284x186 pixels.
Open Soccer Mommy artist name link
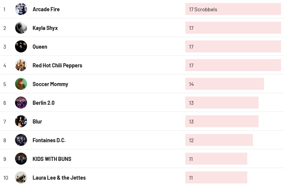tap(50, 84)
